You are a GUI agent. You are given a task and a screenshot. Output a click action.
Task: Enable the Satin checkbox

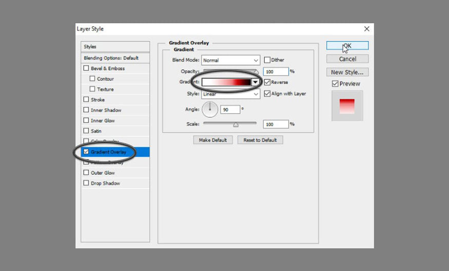[x=86, y=131]
